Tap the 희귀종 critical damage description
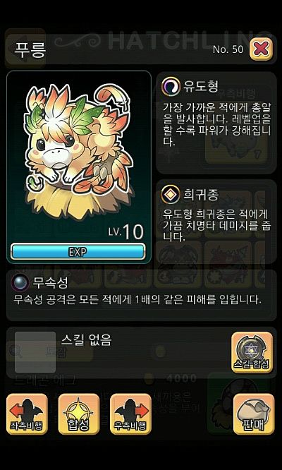 216,225
